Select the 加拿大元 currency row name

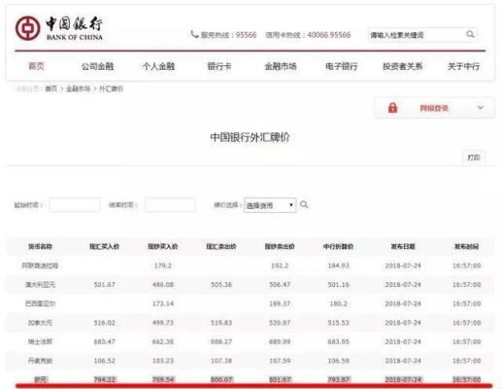(40, 323)
